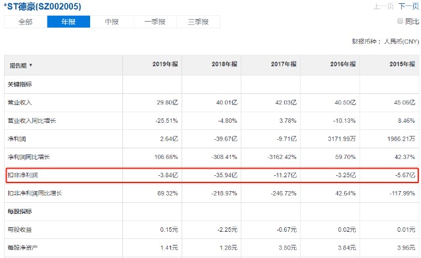421x258 pixels.
Task: Open the 中报 tab
Action: 112,22
